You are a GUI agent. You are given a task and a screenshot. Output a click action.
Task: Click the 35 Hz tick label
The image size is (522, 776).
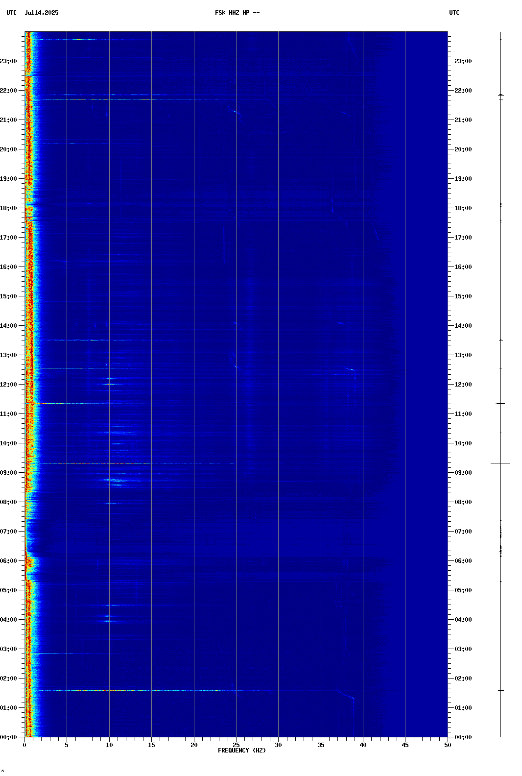pyautogui.click(x=321, y=745)
